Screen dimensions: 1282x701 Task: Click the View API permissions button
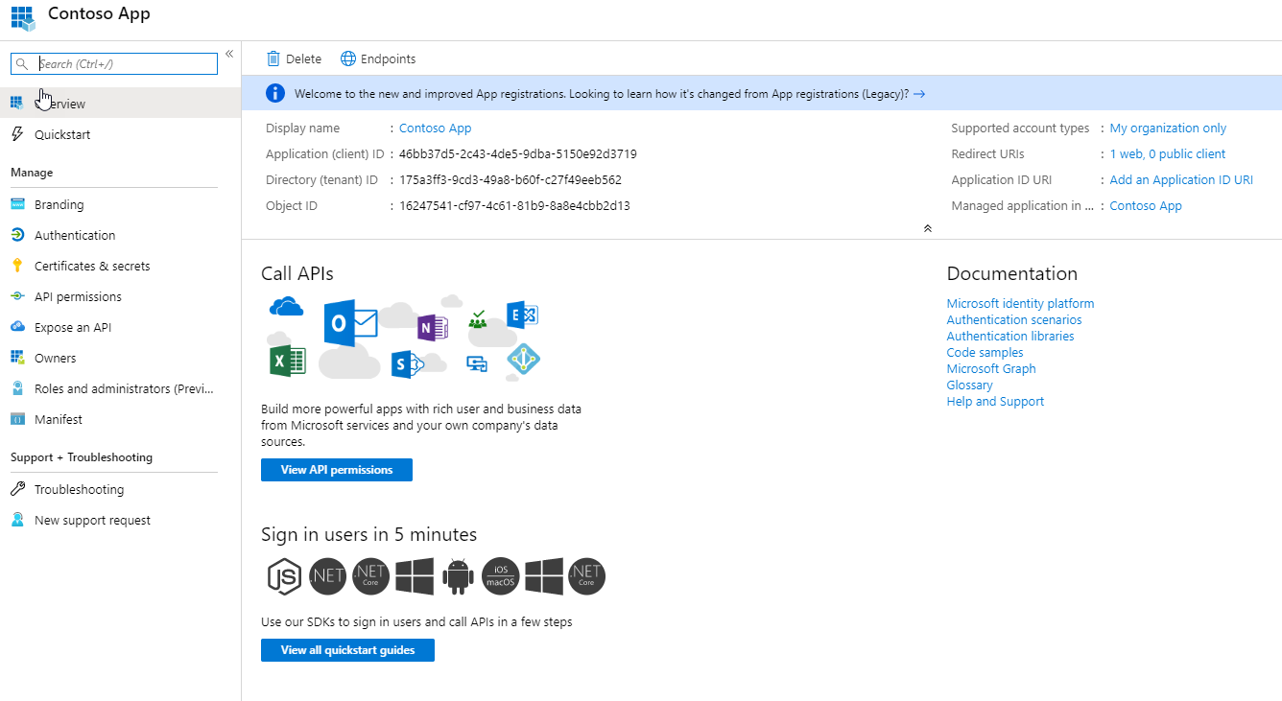coord(337,470)
